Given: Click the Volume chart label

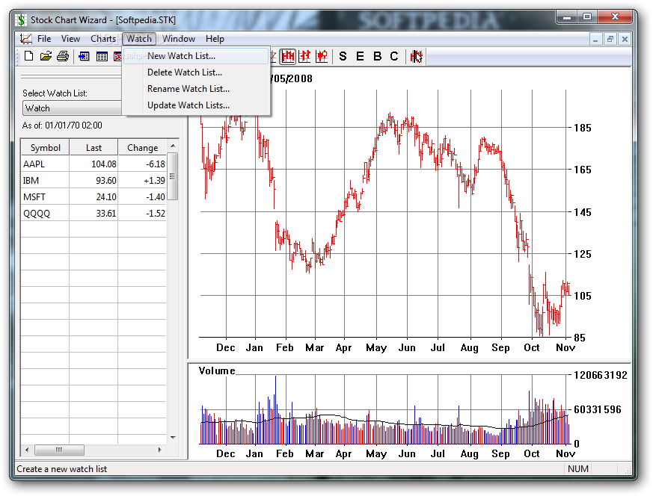Looking at the screenshot, I should click(x=217, y=371).
